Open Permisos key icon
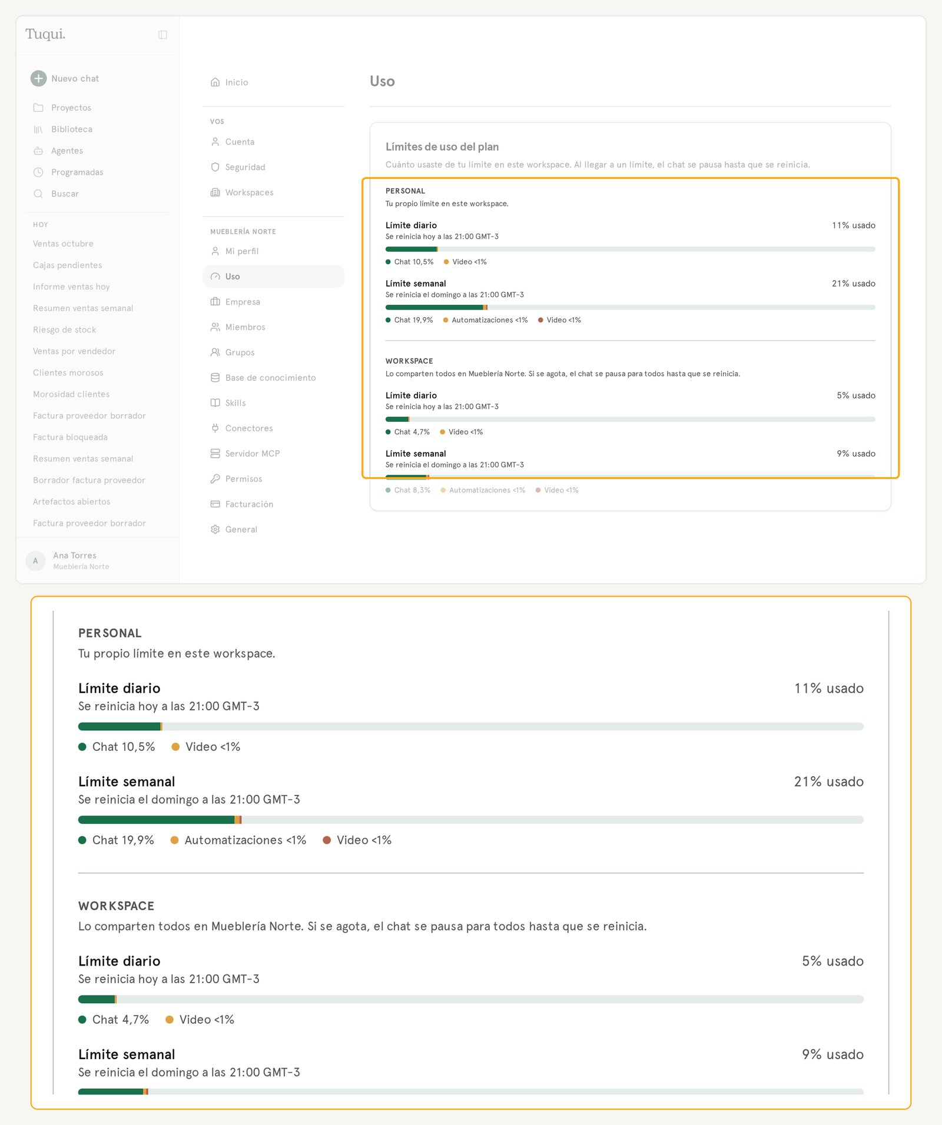Viewport: 942px width, 1125px height. pos(215,479)
